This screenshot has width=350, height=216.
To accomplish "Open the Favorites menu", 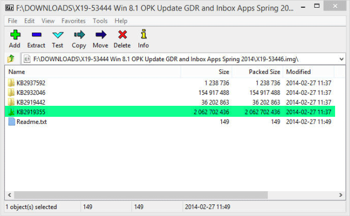I will point(73,21).
